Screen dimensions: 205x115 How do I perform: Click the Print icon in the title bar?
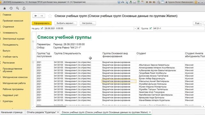[x=123, y=2]
